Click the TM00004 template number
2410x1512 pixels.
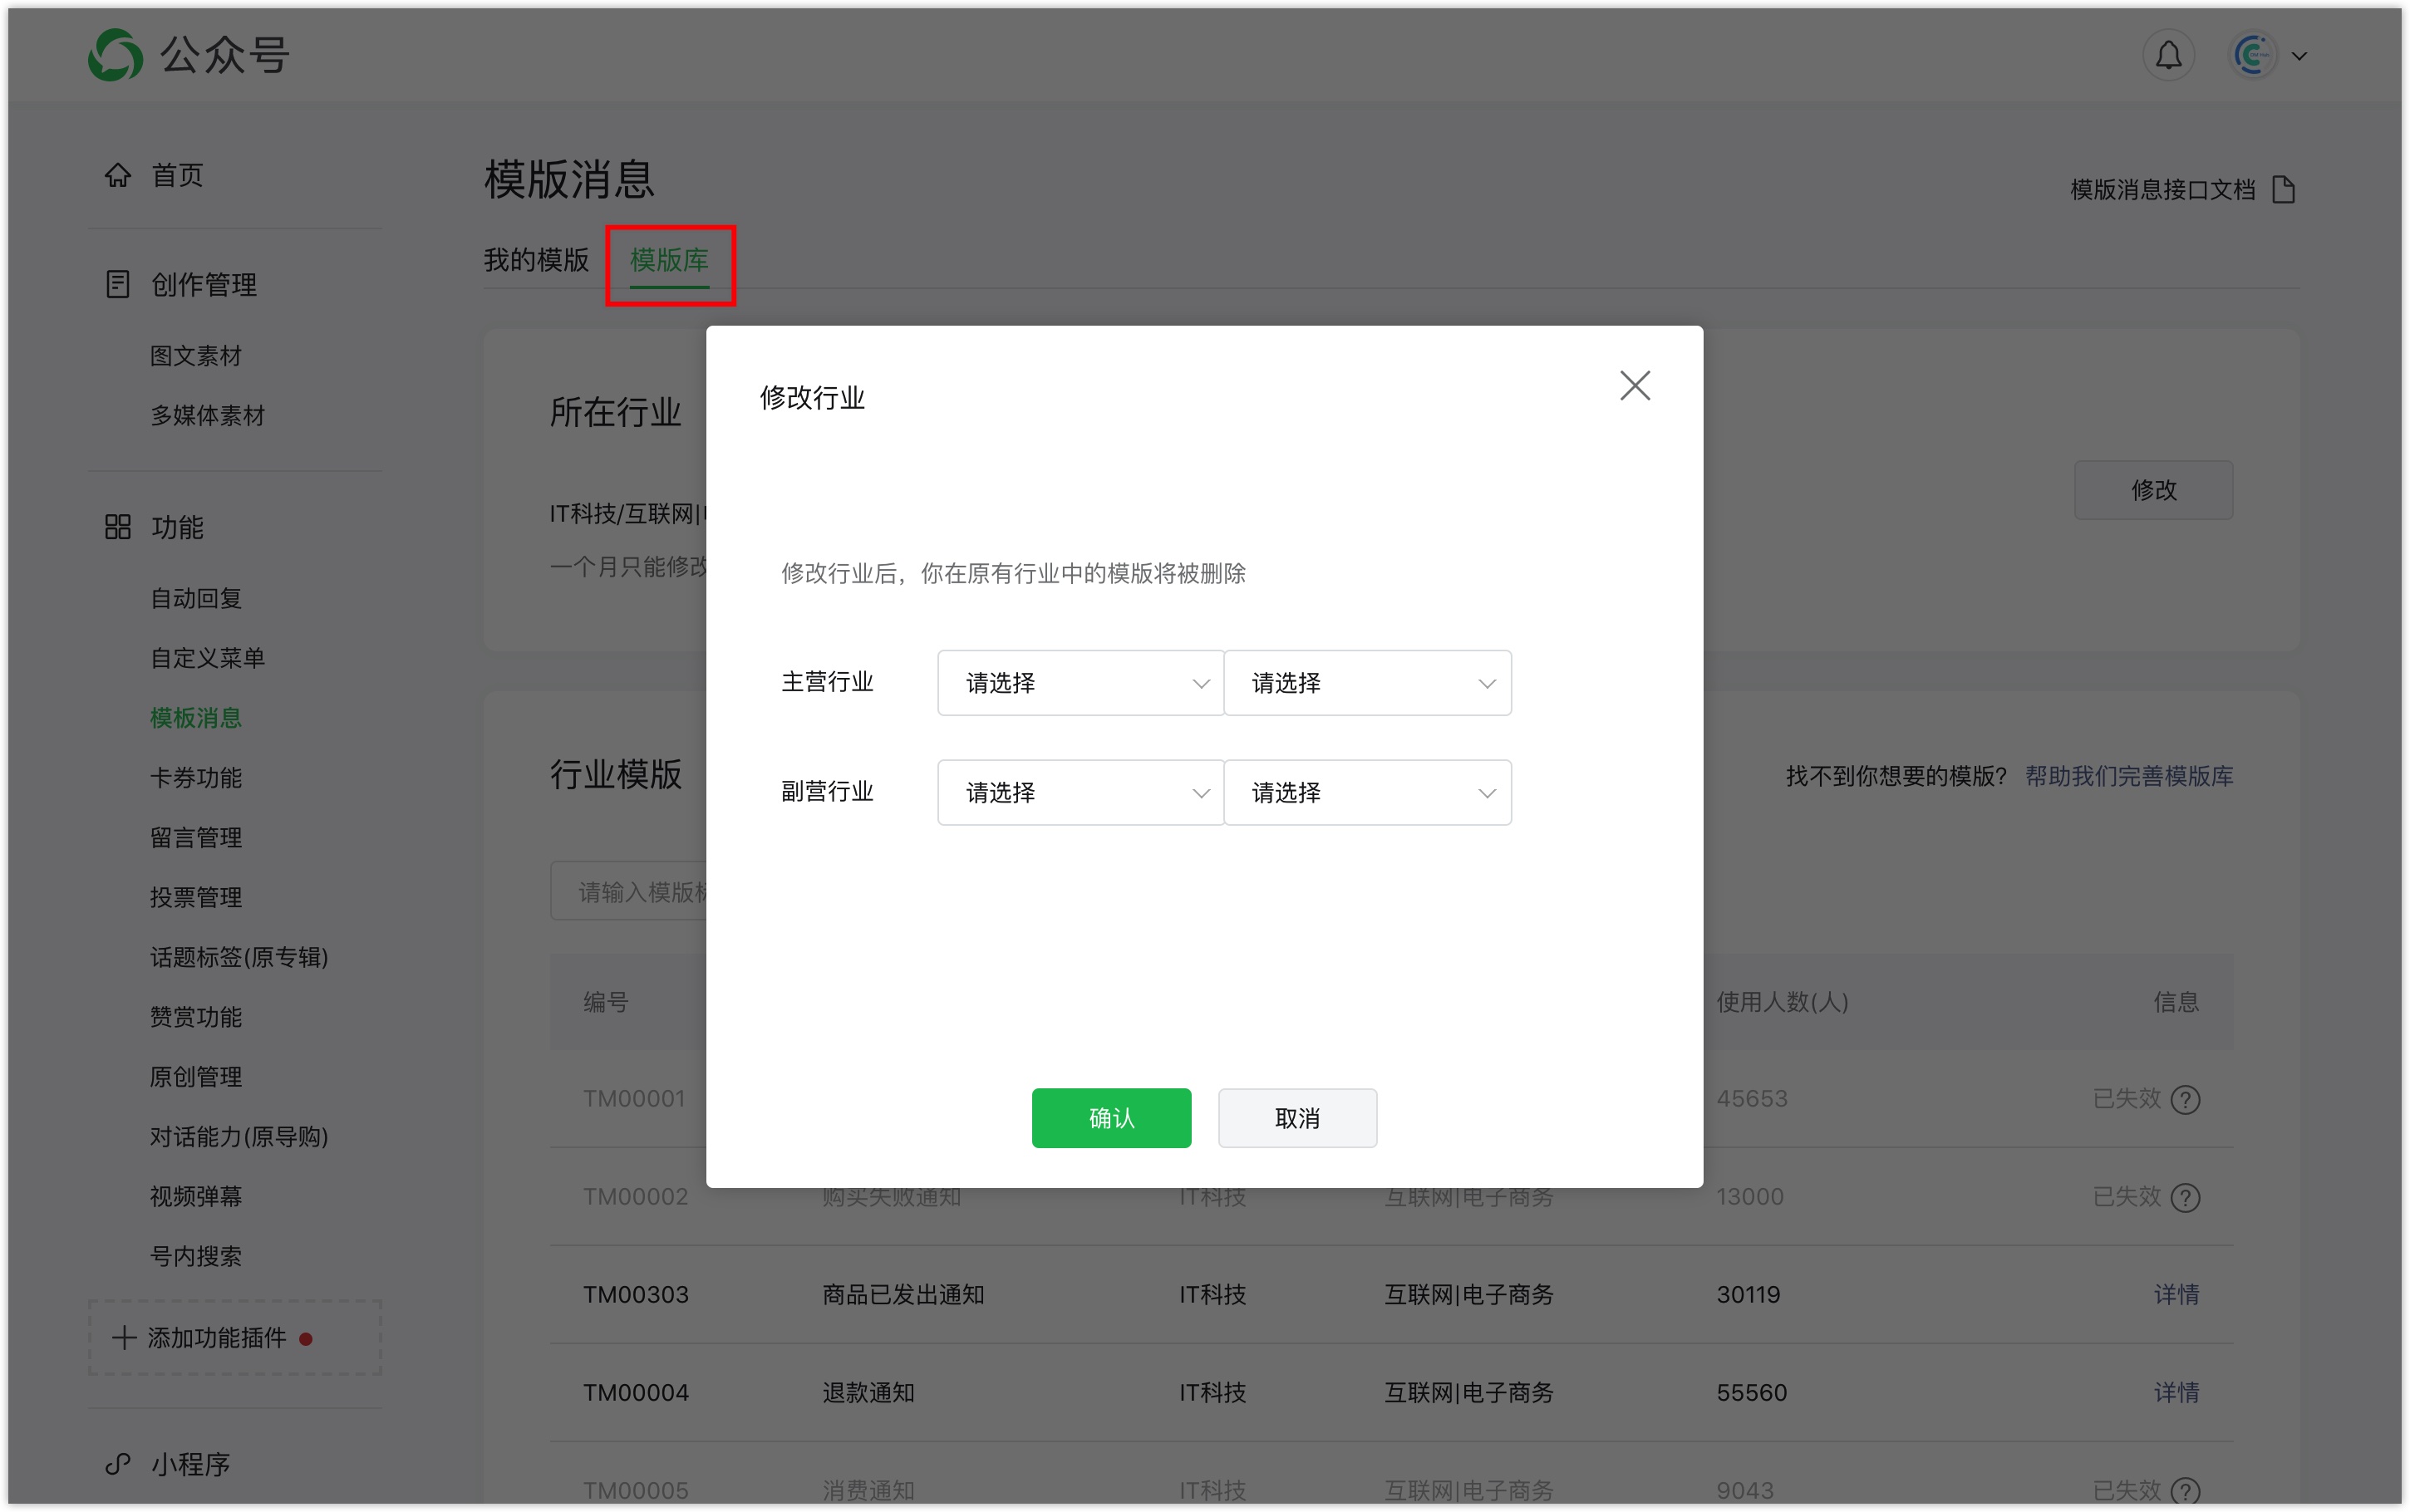[x=636, y=1393]
